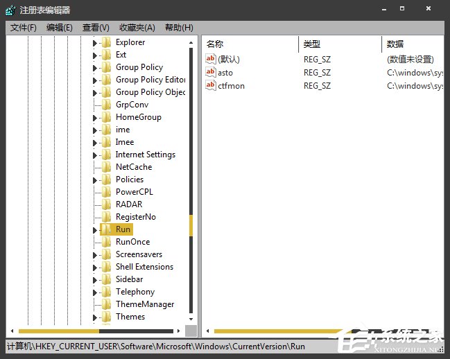Select the ctfmon value name
450x359 pixels.
pos(232,86)
